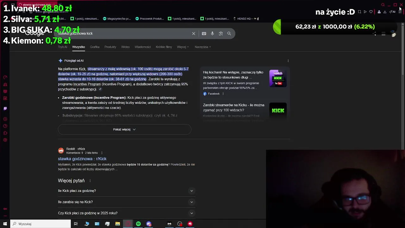This screenshot has height=228, width=405.
Task: Open the Opera profile account icon
Action: (x=379, y=12)
